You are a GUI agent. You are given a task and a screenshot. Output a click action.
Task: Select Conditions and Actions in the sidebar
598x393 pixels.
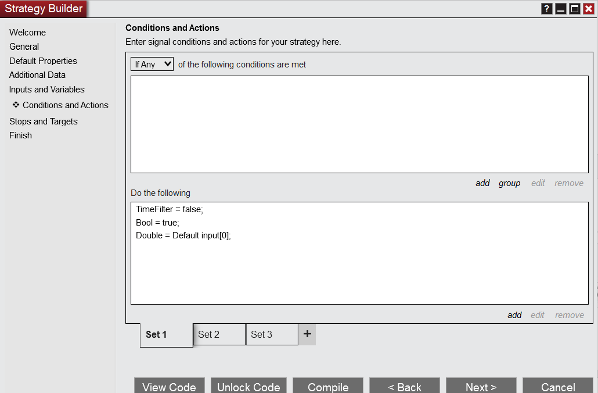click(x=66, y=105)
